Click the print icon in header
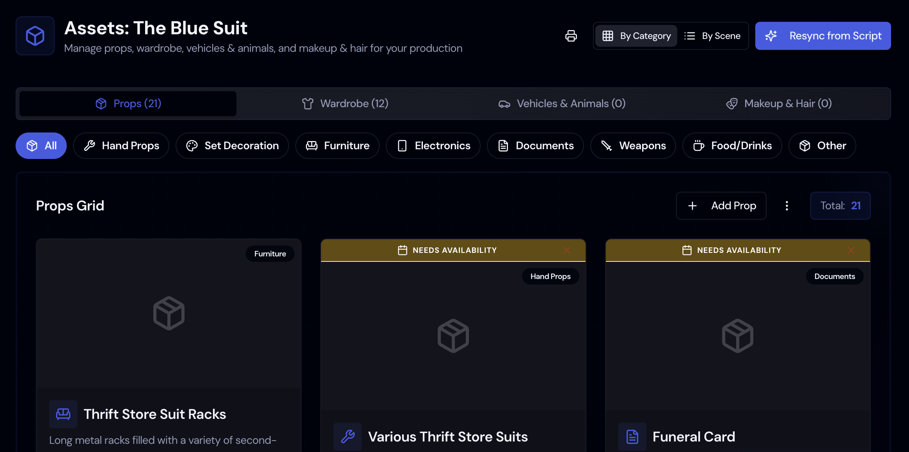Viewport: 909px width, 452px height. click(571, 36)
